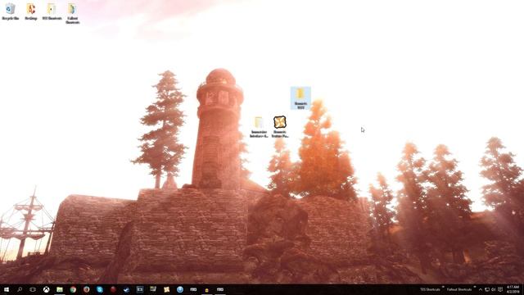Expand TES Shortcuts toolbar chevron
524x295 pixels.
(443, 288)
